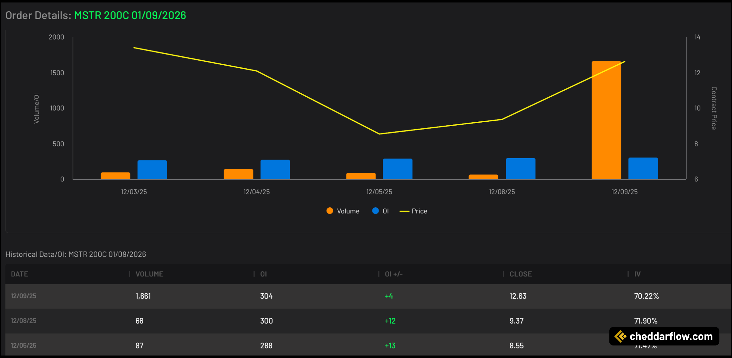Click the 14 tick on the Contract Price axis

pyautogui.click(x=697, y=37)
